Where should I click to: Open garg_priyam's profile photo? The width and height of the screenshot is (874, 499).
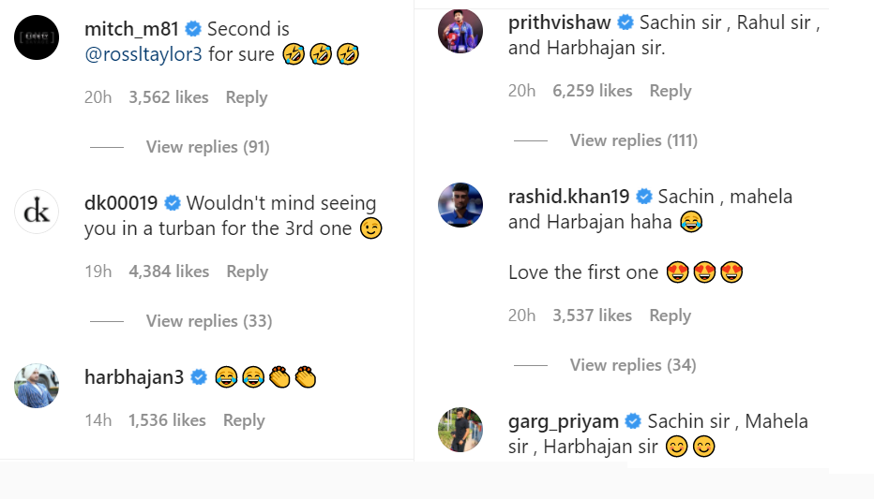click(x=460, y=430)
